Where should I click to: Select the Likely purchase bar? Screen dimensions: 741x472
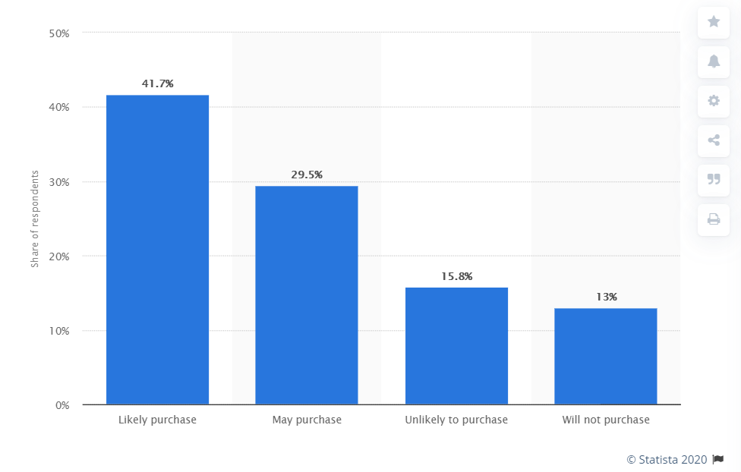pyautogui.click(x=157, y=250)
